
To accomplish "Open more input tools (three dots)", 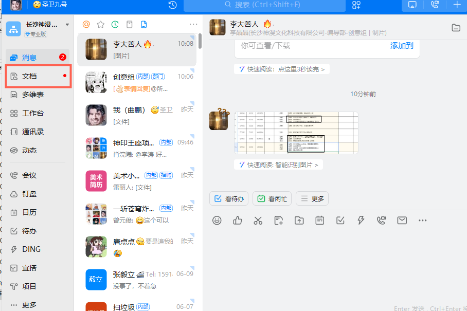I will 423,221.
